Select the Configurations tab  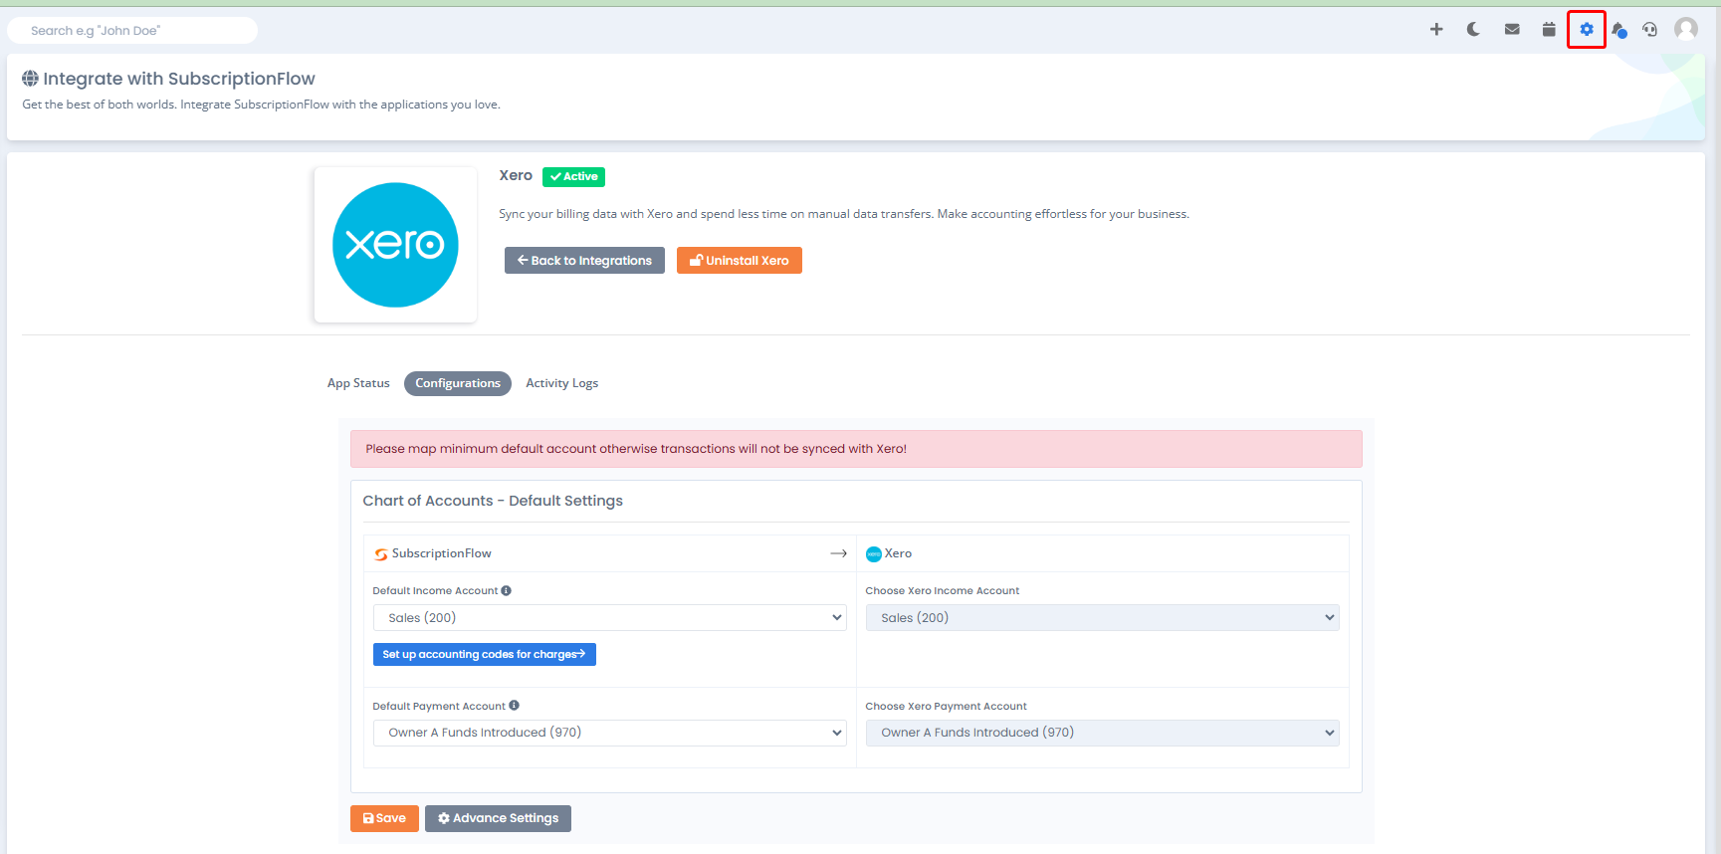click(x=458, y=383)
